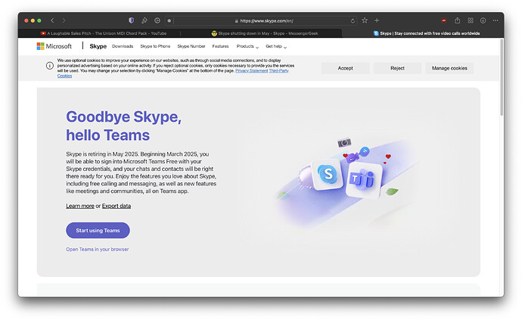Accept optional cookies
The image size is (522, 320).
tap(345, 68)
